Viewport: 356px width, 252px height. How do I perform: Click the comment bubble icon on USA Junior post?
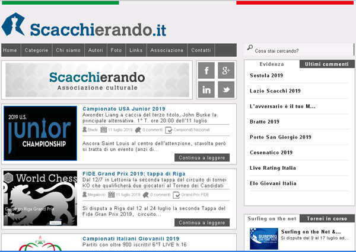[x=138, y=130]
